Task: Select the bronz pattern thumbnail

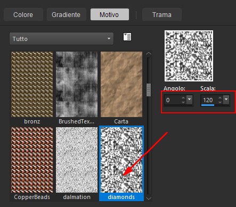Action: [x=32, y=84]
